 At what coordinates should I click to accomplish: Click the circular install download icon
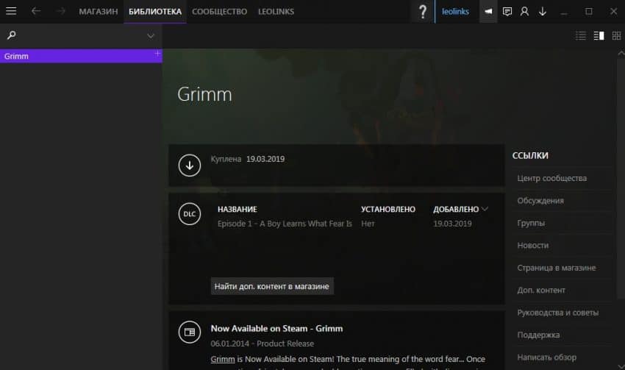click(x=189, y=165)
